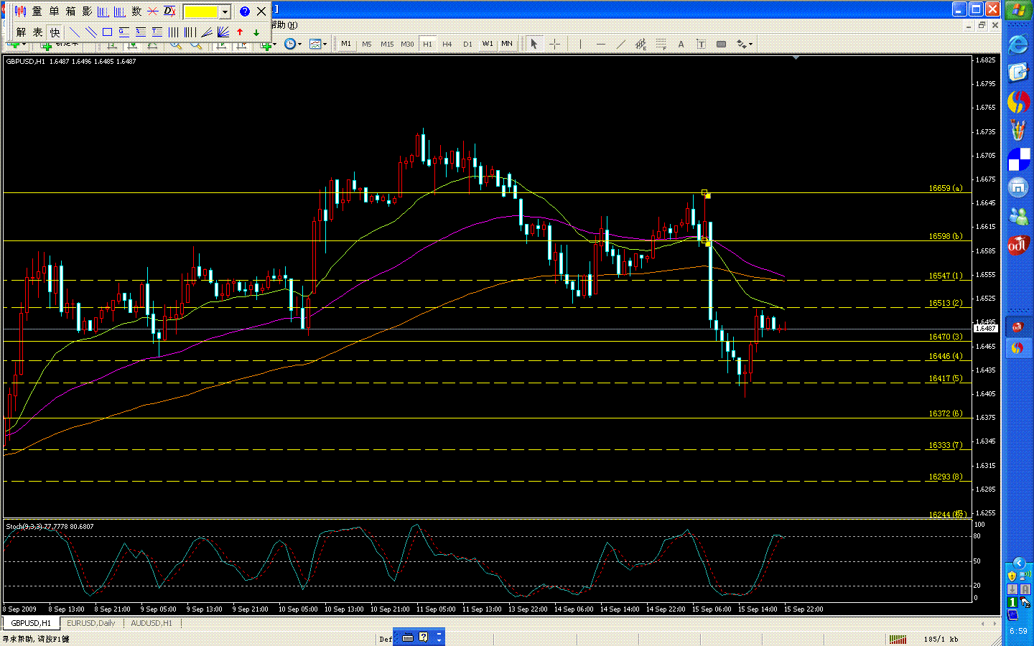Switch to H4 timeframe
This screenshot has width=1034, height=646.
447,44
